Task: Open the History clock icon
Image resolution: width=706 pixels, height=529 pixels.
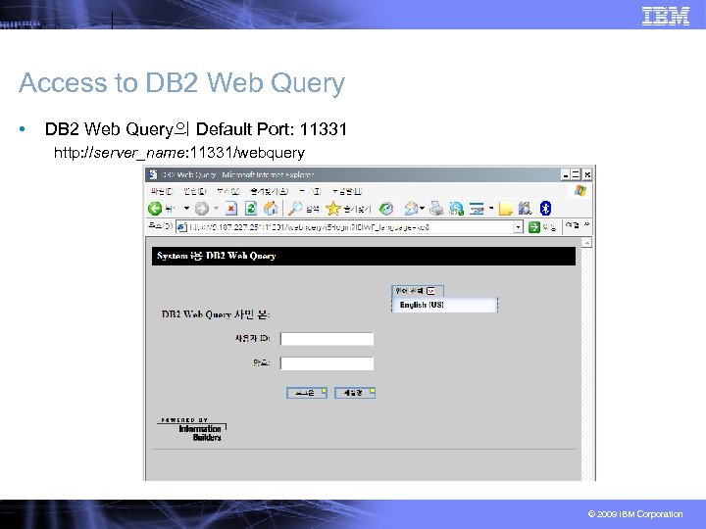Action: coord(386,209)
